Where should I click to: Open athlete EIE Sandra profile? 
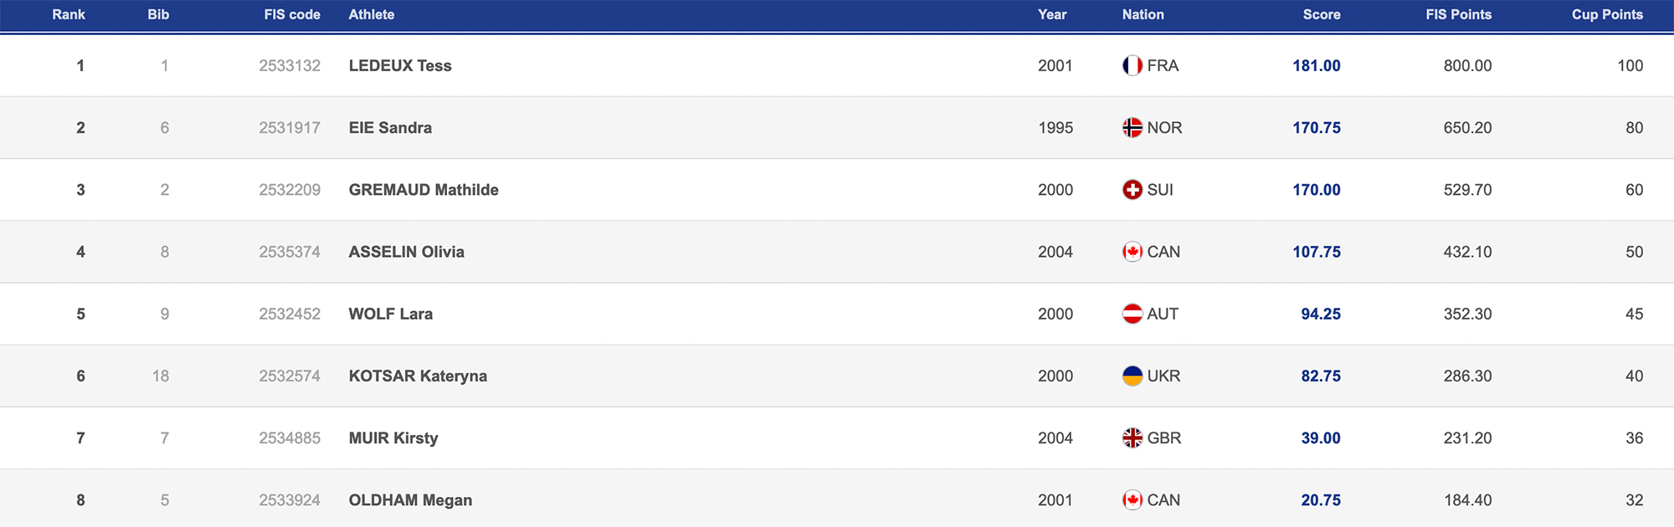pyautogui.click(x=390, y=128)
